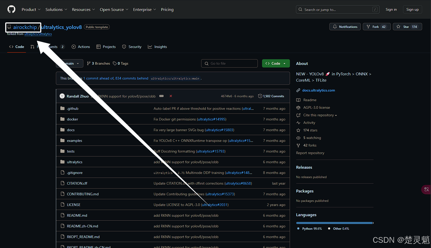Click the Go to file search box
431x248 pixels.
point(229,63)
